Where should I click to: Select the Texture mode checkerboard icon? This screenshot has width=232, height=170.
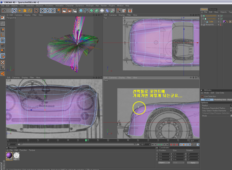[x=3, y=62]
